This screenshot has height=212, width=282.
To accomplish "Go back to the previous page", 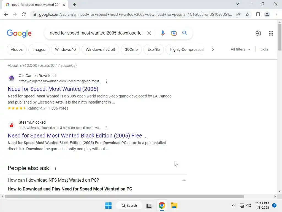I will point(6,14).
